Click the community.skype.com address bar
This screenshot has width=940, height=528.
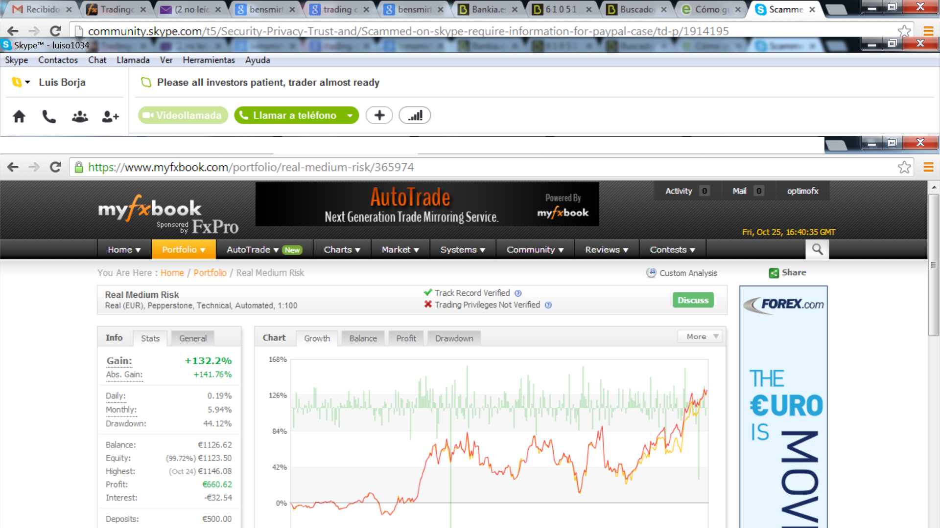[x=492, y=31]
